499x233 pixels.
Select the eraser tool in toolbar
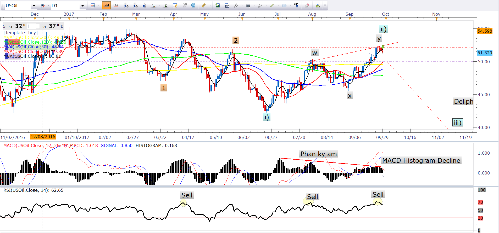pos(307,5)
